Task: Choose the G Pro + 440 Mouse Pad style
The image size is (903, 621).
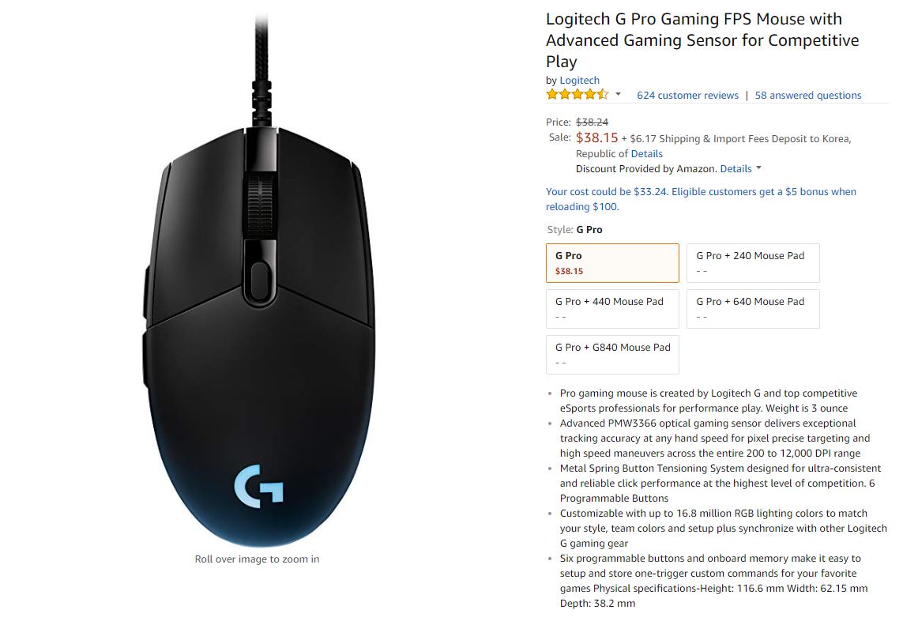Action: [612, 309]
